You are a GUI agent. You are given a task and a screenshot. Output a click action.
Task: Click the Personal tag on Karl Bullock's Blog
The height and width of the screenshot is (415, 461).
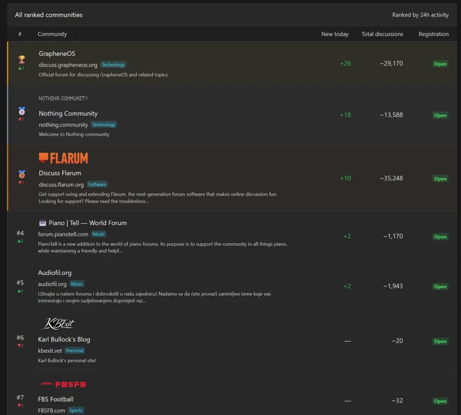tap(75, 350)
